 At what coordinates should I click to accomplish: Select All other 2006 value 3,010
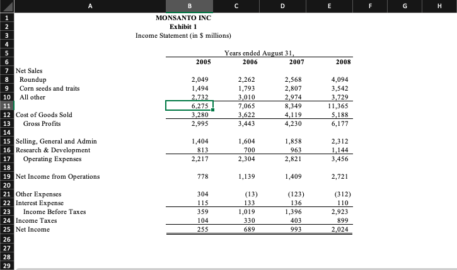click(x=246, y=97)
